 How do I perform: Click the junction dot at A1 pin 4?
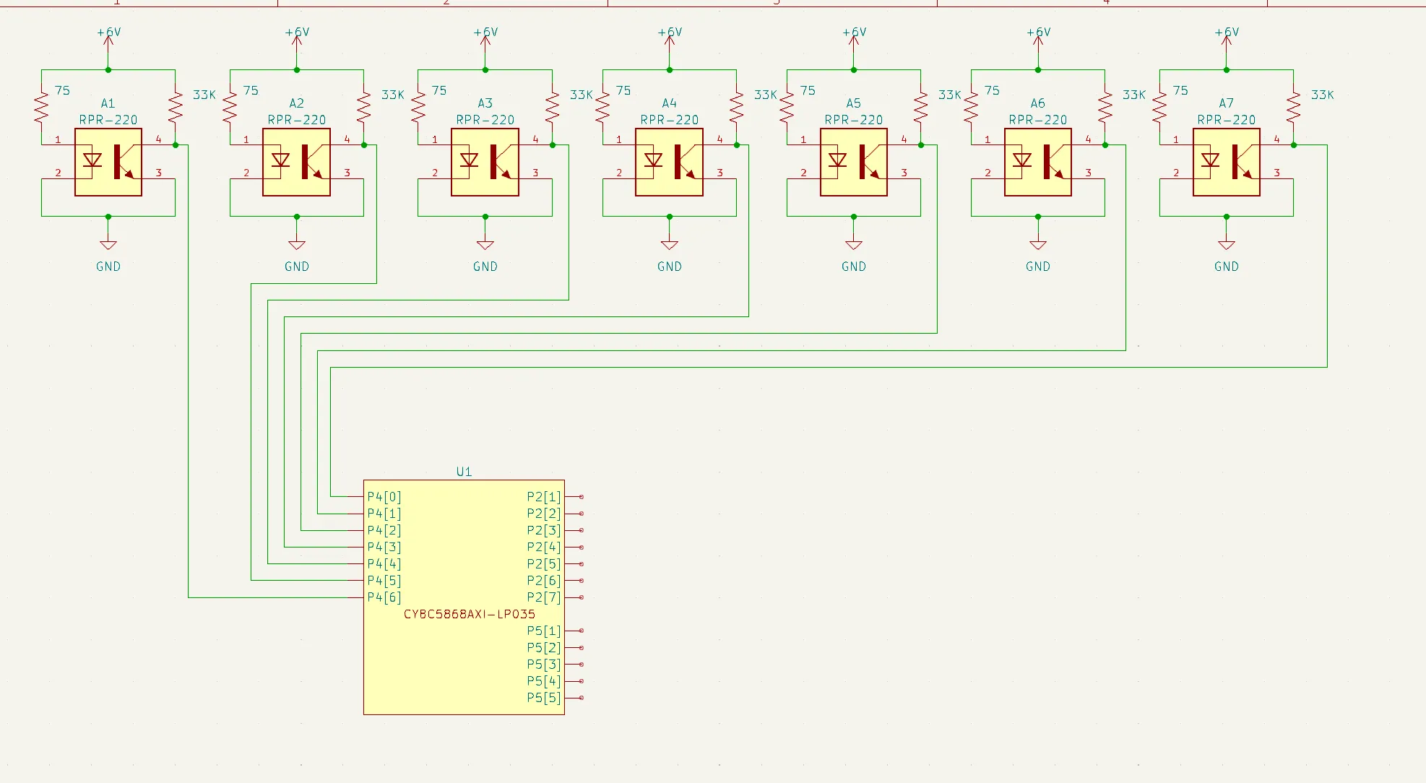pyautogui.click(x=175, y=145)
